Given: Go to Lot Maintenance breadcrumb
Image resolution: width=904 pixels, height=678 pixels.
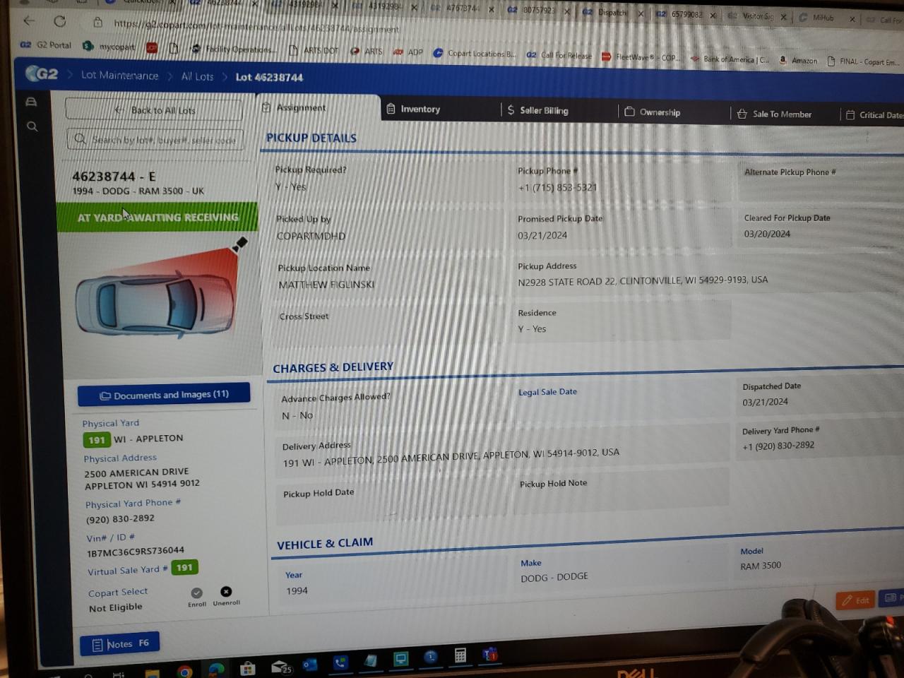Looking at the screenshot, I should coord(119,76).
